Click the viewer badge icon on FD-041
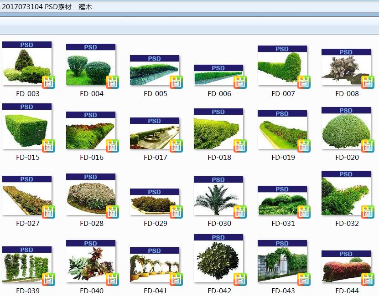The height and width of the screenshot is (296, 379). 176,279
